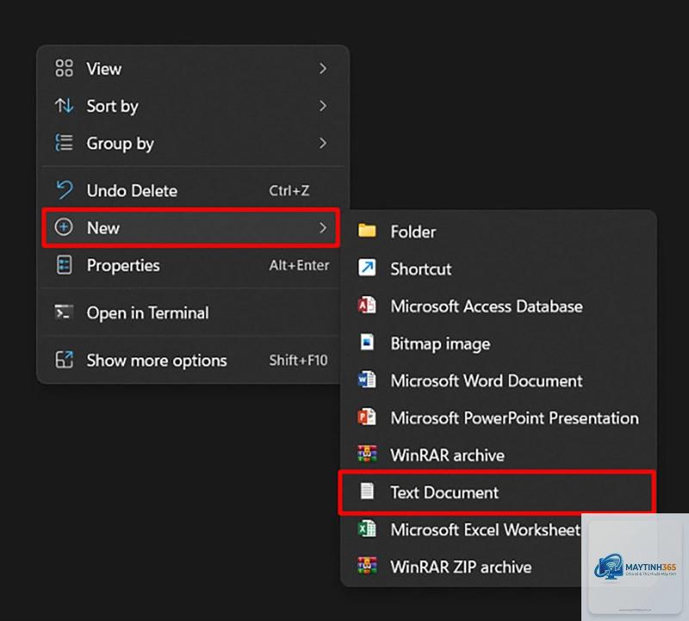Screen dimensions: 689x621
Task: Click the Properties sheet icon
Action: [x=64, y=265]
